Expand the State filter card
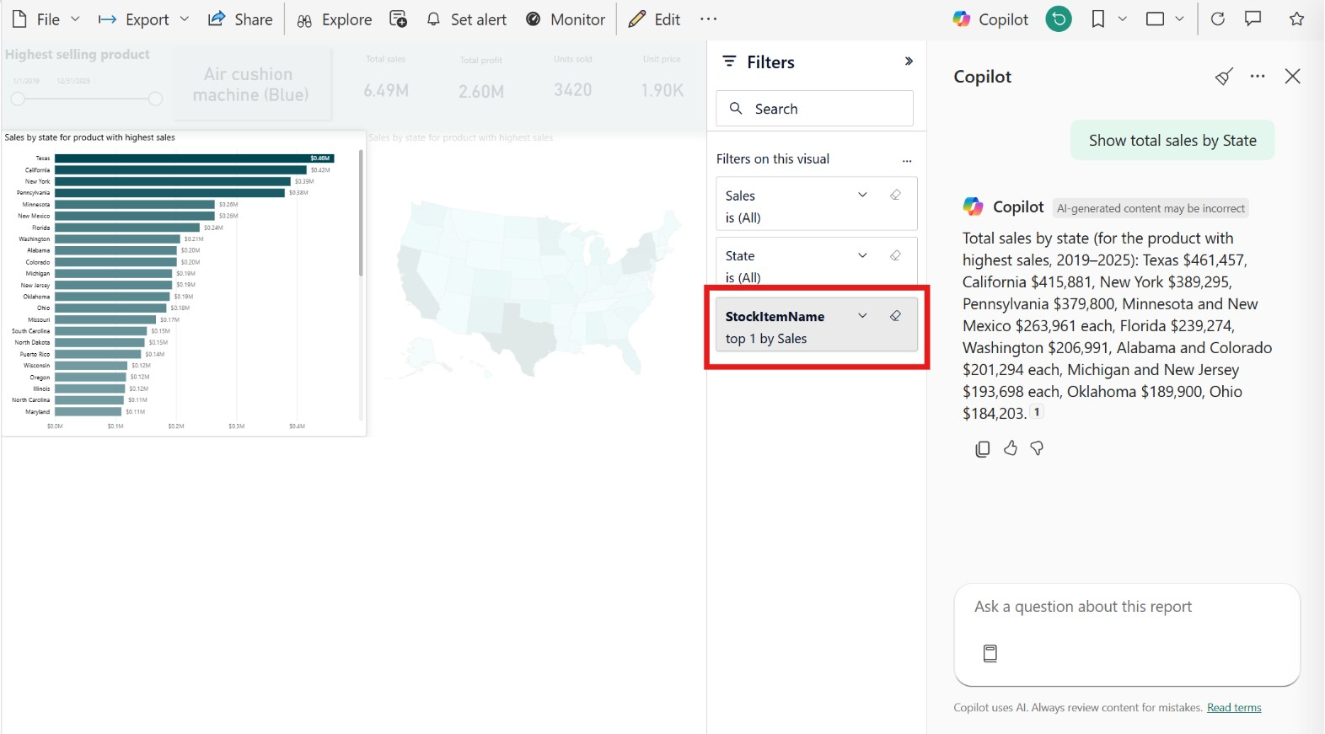 862,255
